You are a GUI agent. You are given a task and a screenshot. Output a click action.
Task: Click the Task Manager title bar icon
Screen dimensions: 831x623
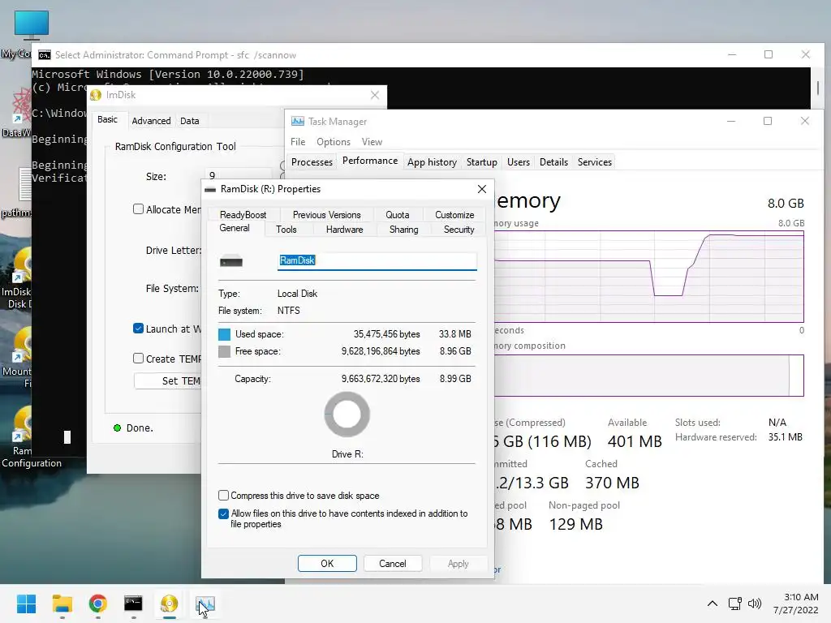[298, 122]
